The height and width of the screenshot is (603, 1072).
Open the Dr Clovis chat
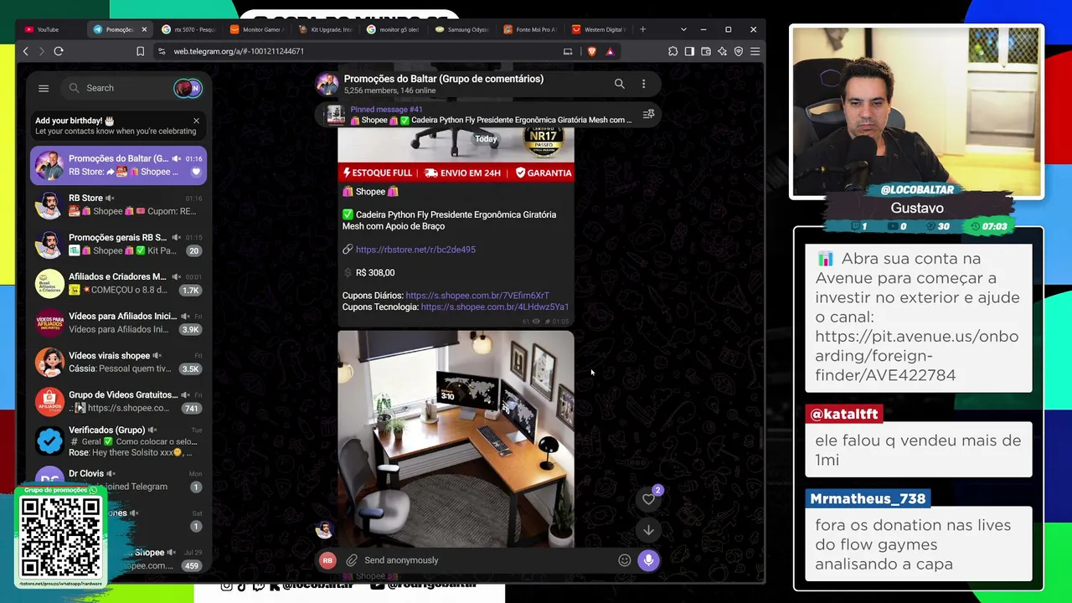118,479
